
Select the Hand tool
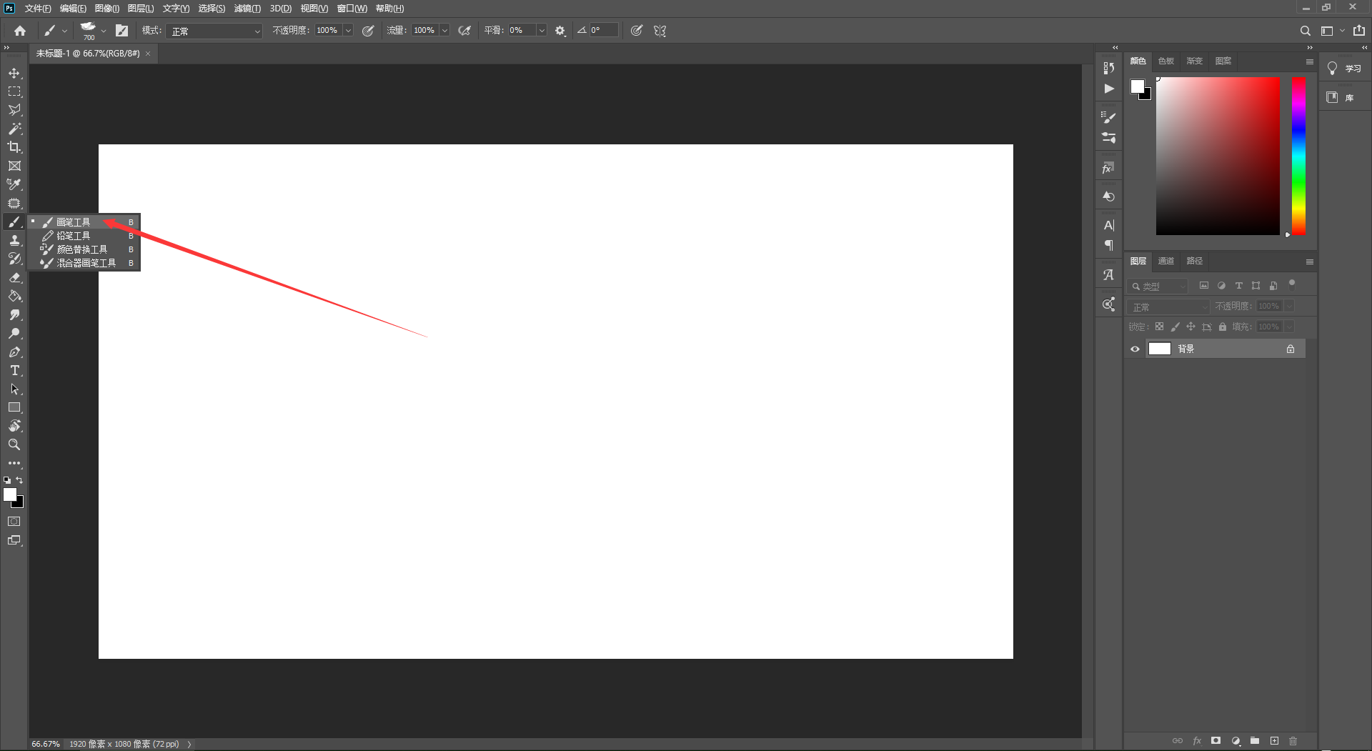coord(14,426)
